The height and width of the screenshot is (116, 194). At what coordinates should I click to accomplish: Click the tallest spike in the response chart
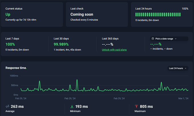(x=77, y=80)
